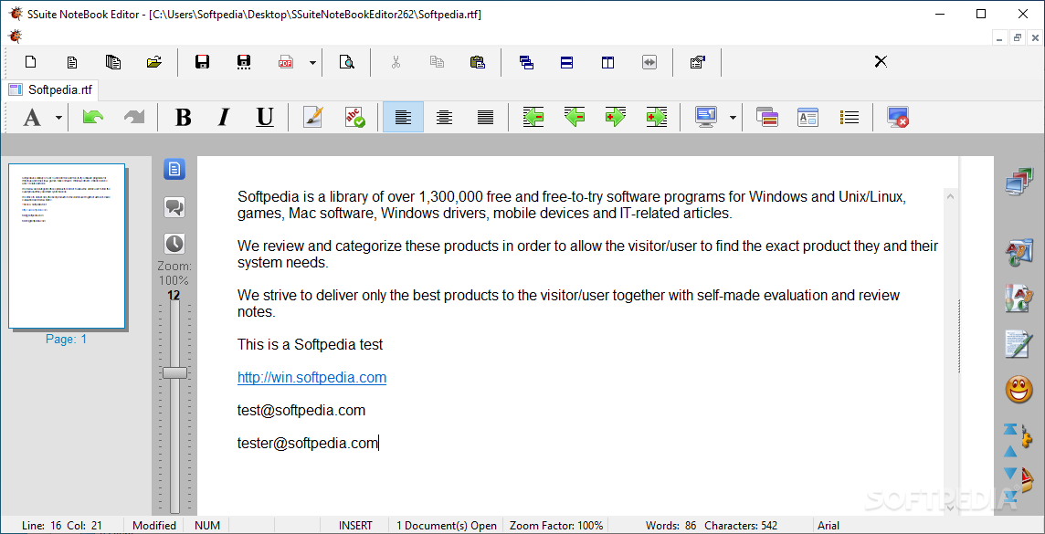Click the Words: 86 status entry

point(671,526)
